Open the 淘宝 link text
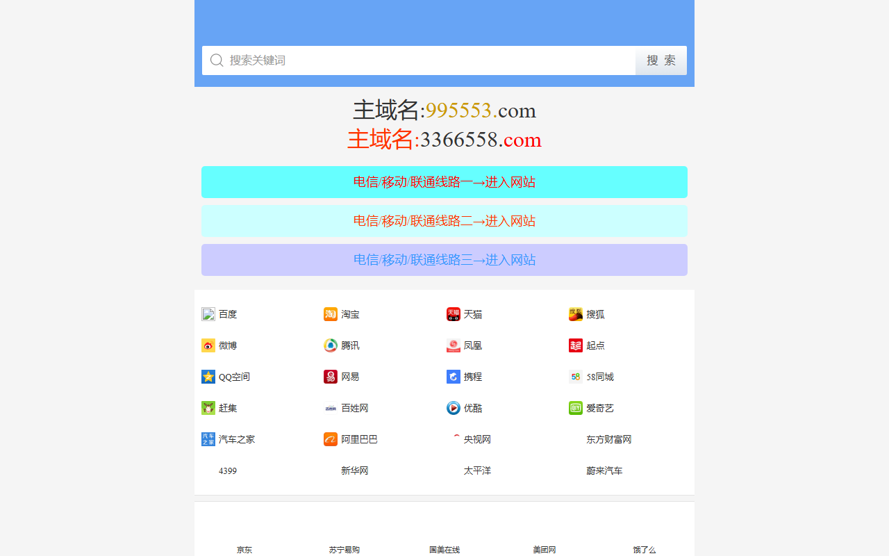Screen dimensions: 889x556 pyautogui.click(x=350, y=314)
